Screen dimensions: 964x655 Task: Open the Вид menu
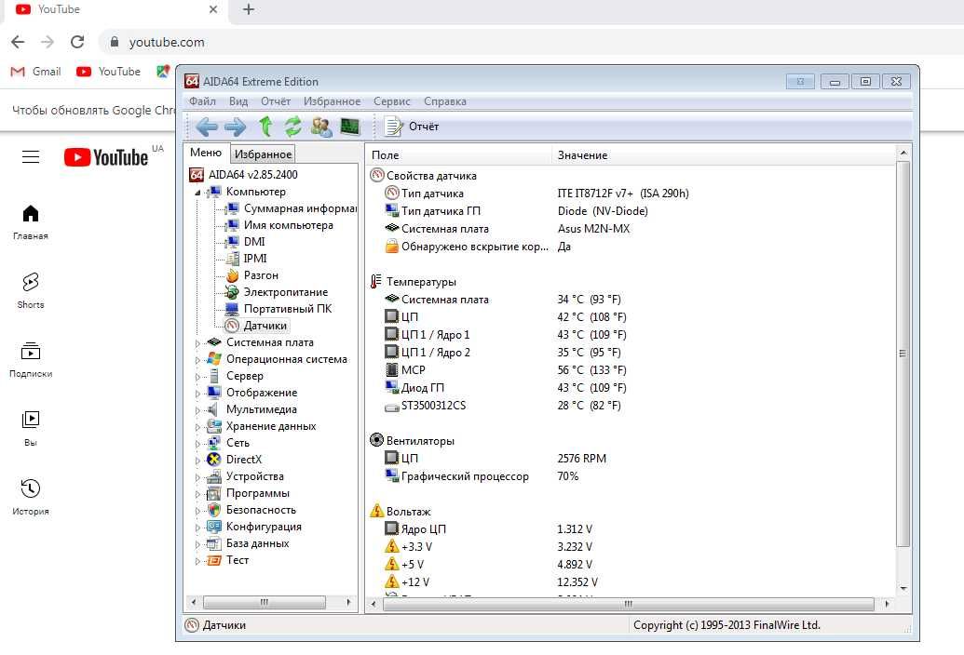click(x=238, y=101)
